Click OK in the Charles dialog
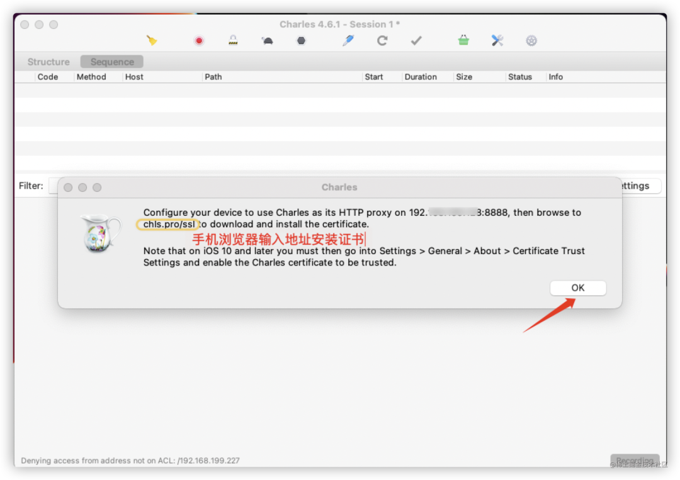Viewport: 680px width, 480px height. coord(577,287)
